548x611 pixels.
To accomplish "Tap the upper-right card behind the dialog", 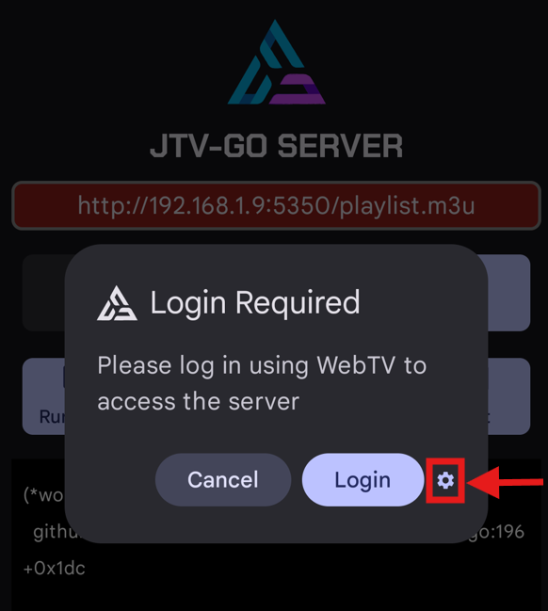I will 508,293.
